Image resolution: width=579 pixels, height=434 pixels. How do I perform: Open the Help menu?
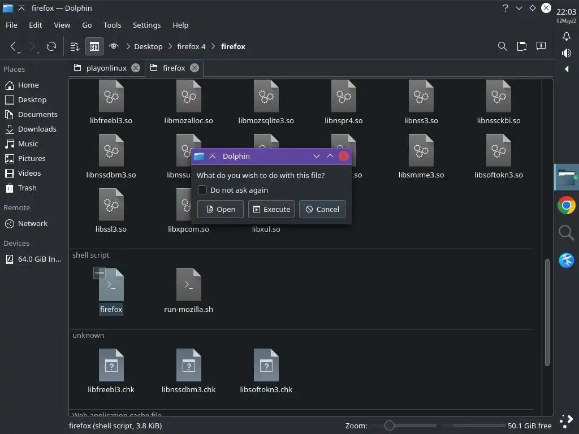tap(180, 25)
